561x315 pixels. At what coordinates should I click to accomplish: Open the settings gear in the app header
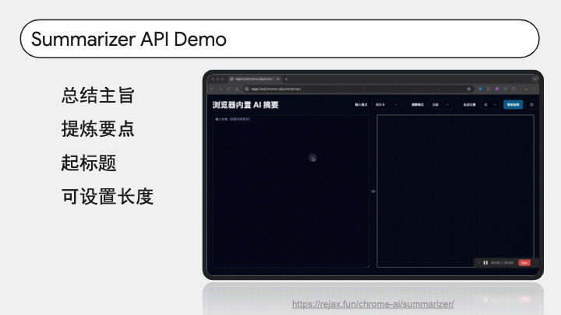[531, 105]
